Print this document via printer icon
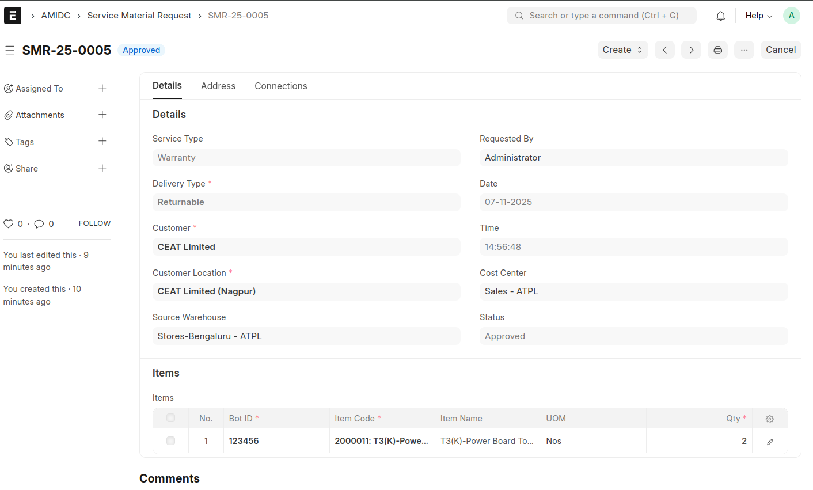Screen dimensions: 813x490 717,50
